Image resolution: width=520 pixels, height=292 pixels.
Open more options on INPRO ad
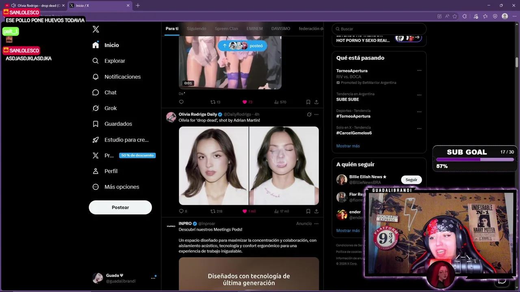coord(316,223)
